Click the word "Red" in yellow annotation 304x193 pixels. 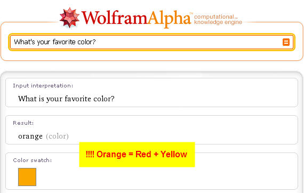pyautogui.click(x=143, y=155)
